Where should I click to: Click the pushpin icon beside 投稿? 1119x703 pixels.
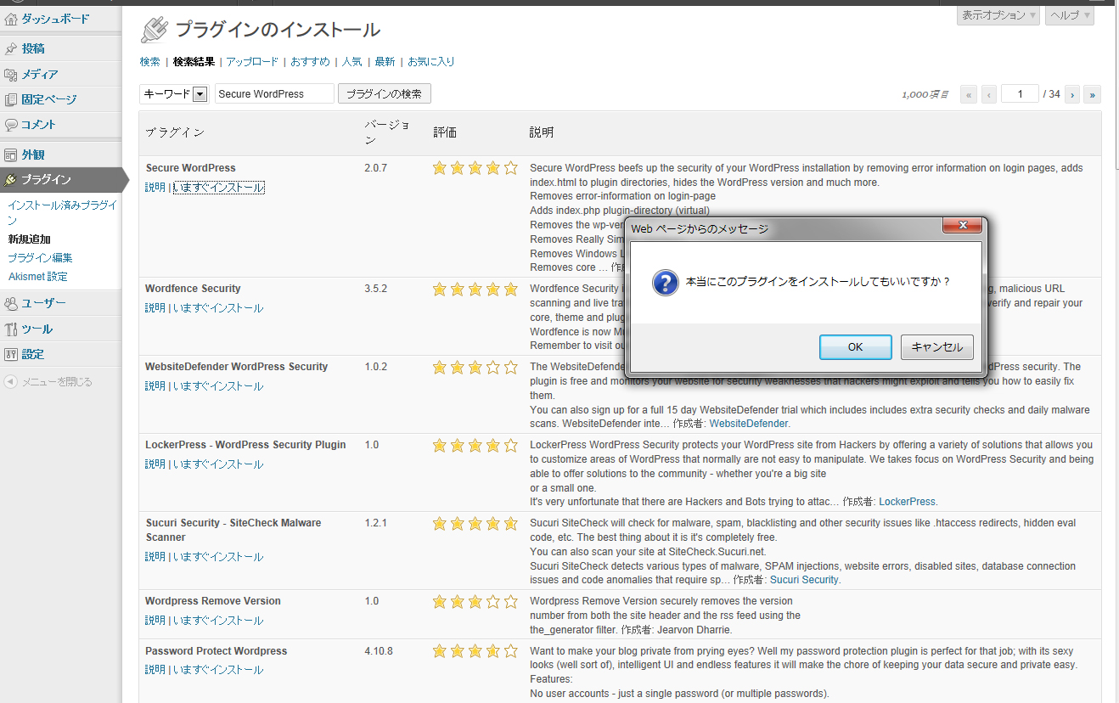11,48
